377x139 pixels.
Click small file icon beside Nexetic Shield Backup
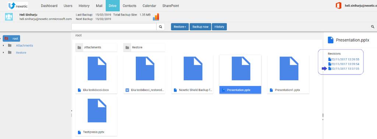pyautogui.click(x=175, y=90)
